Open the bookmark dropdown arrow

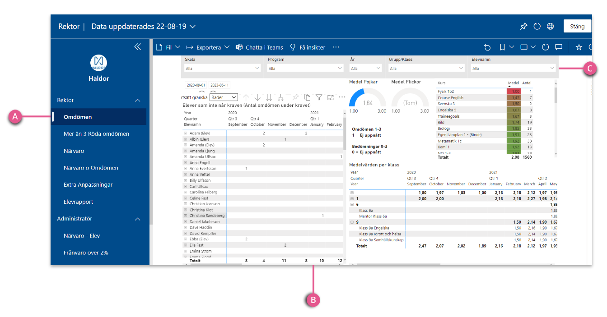tap(512, 47)
